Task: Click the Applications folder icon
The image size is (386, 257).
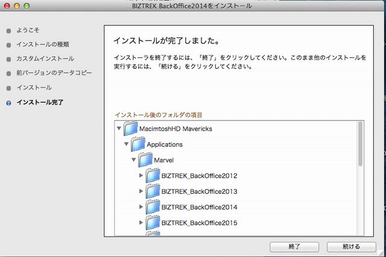Action: tap(138, 144)
